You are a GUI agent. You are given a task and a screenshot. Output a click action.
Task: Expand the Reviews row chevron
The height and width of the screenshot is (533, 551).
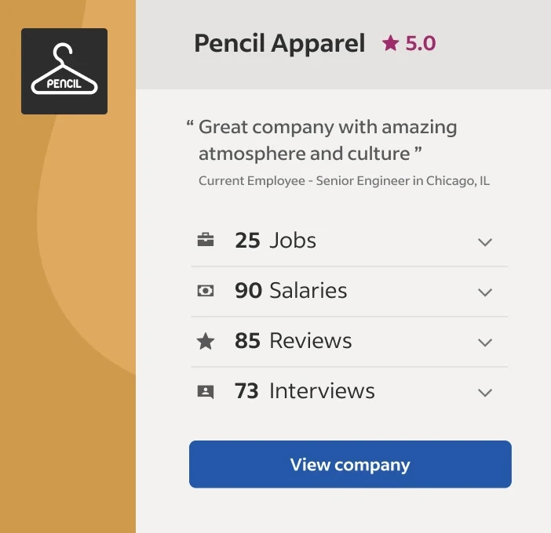click(x=485, y=342)
